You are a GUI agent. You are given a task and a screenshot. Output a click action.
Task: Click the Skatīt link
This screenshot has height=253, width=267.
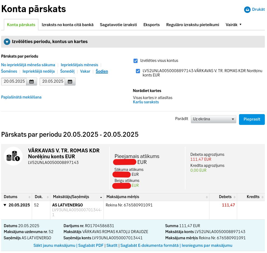(112, 245)
